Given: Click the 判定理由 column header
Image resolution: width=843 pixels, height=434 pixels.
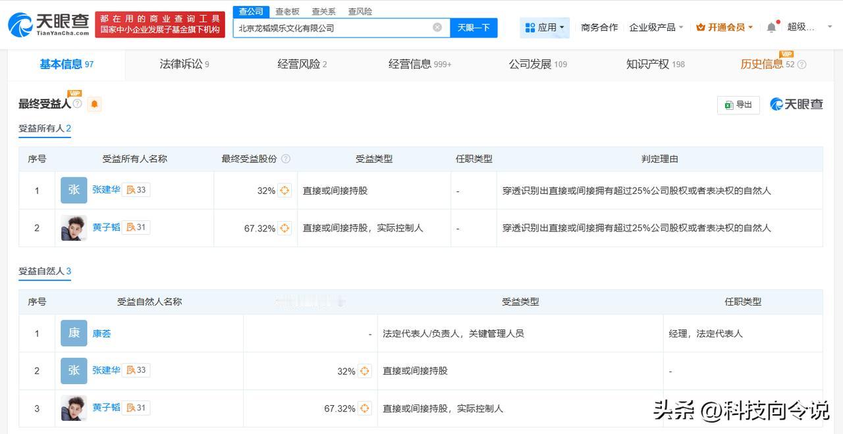Looking at the screenshot, I should pos(660,158).
